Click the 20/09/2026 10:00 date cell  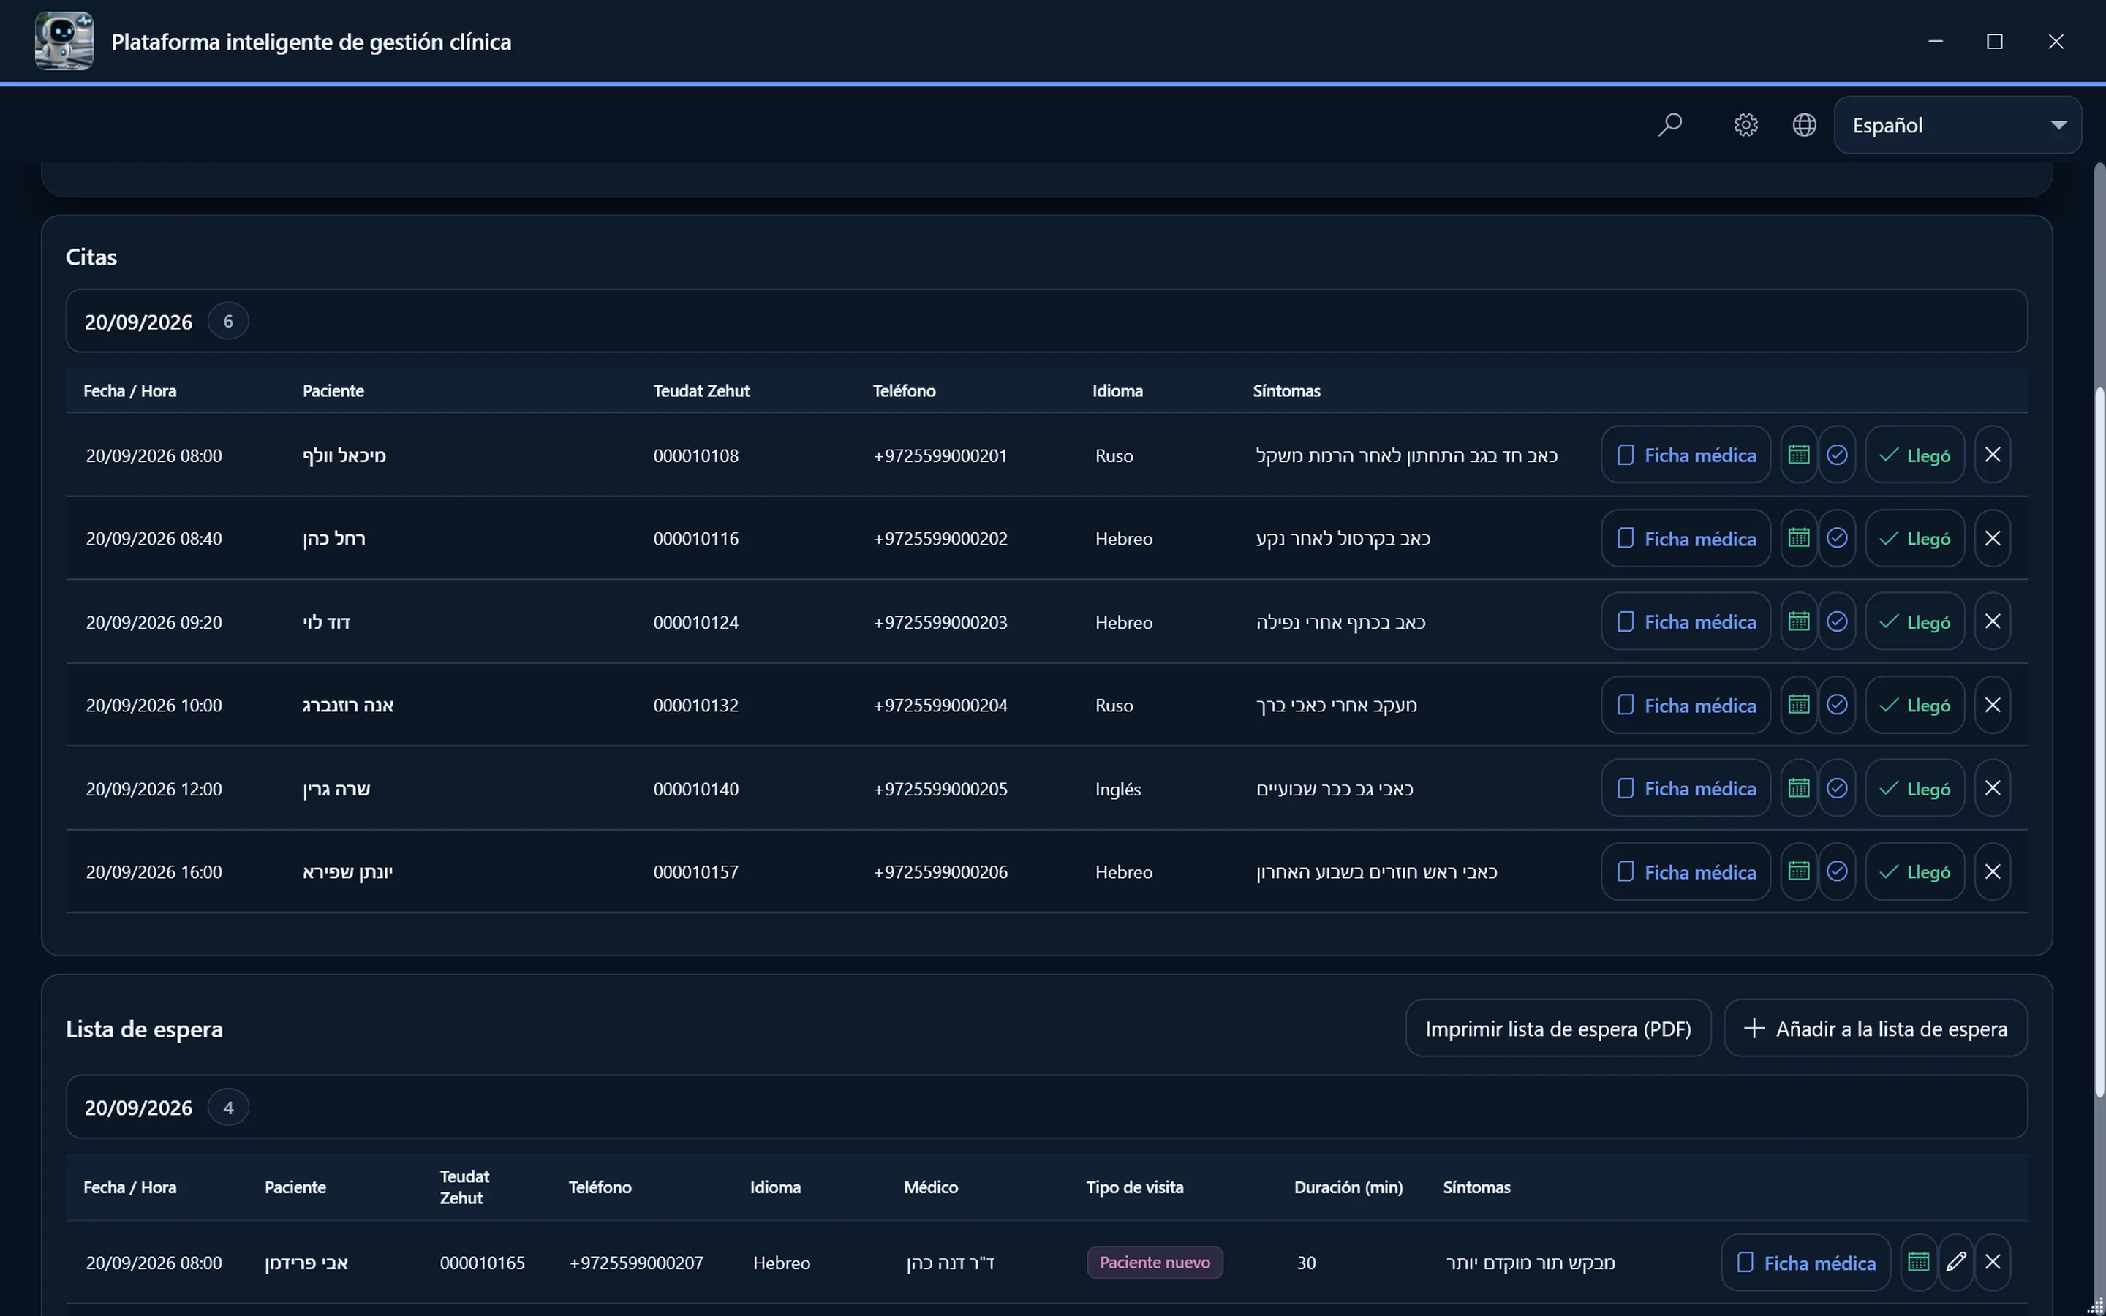coord(154,705)
